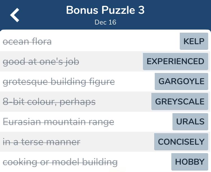Tap the URALS answer tile
Image resolution: width=211 pixels, height=172 pixels.
(x=190, y=122)
